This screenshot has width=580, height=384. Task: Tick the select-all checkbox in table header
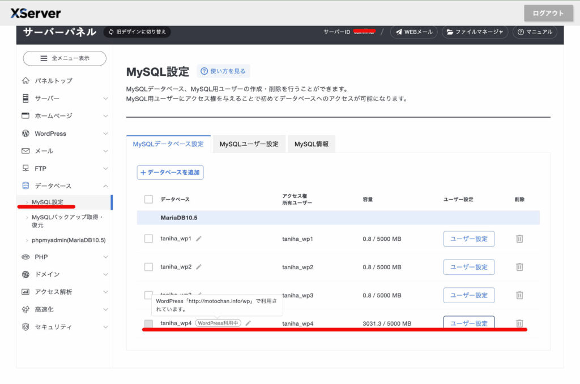148,200
